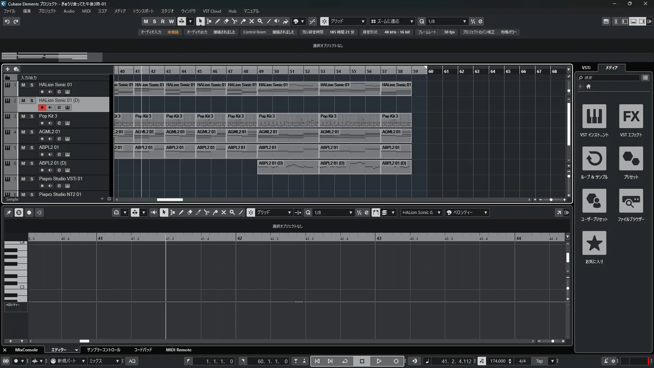Open the MIDI menu
Image resolution: width=654 pixels, height=368 pixels.
(x=86, y=11)
